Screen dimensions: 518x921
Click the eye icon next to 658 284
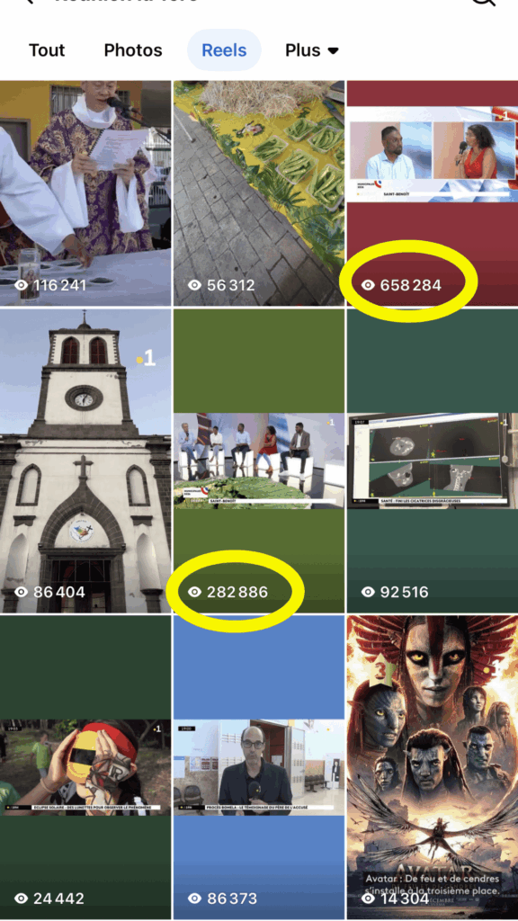pyautogui.click(x=368, y=285)
